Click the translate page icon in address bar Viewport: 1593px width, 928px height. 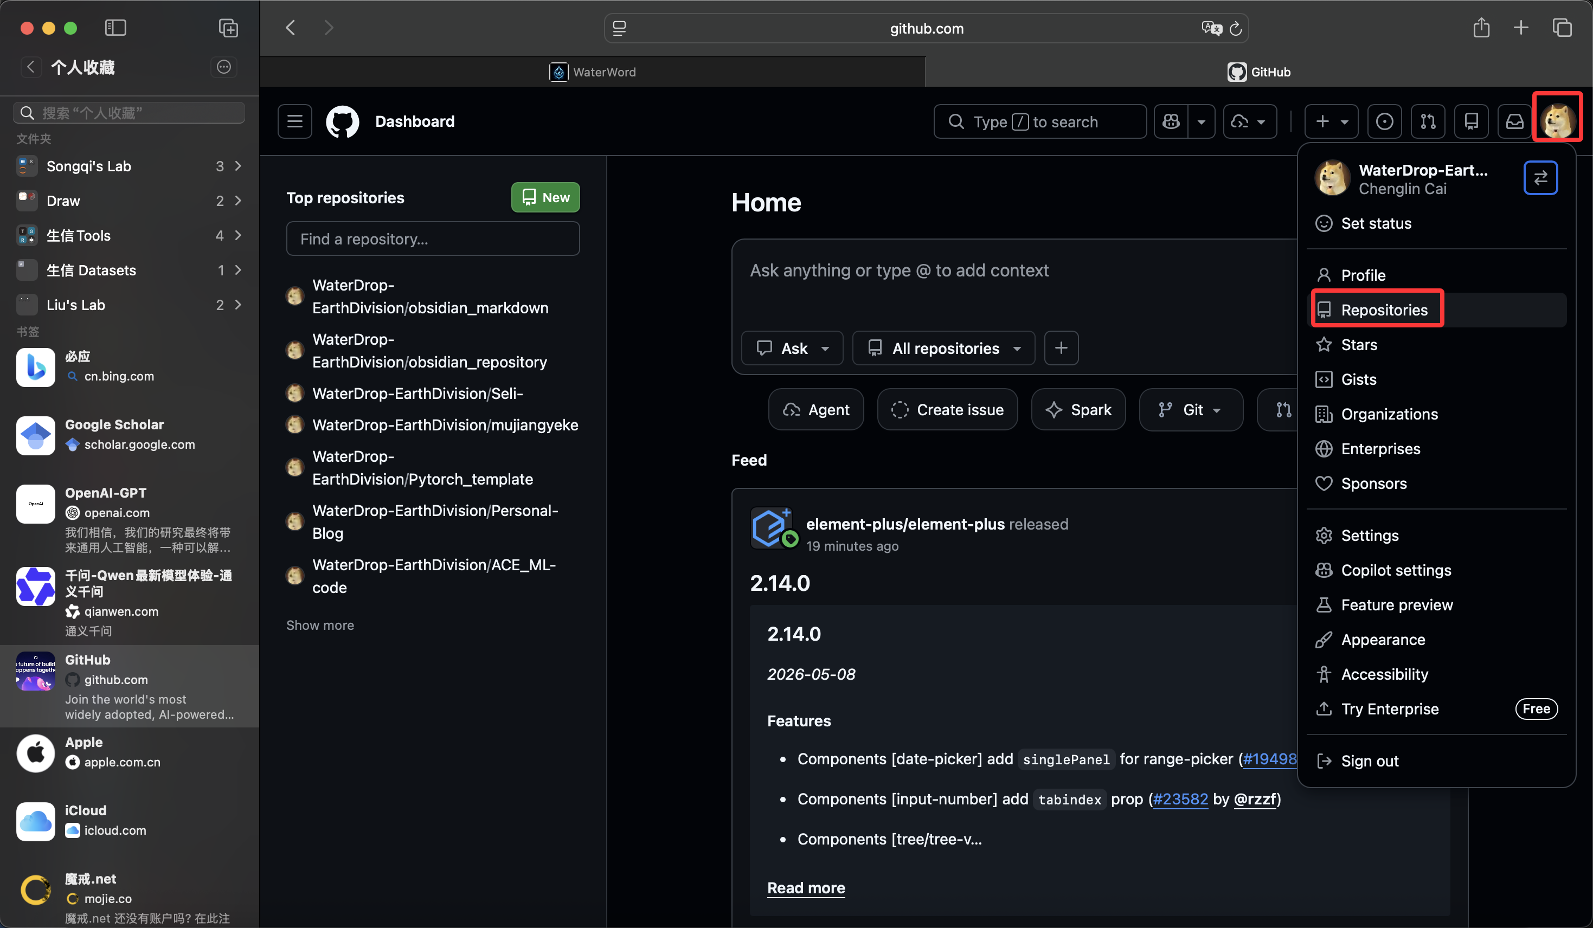point(1211,28)
